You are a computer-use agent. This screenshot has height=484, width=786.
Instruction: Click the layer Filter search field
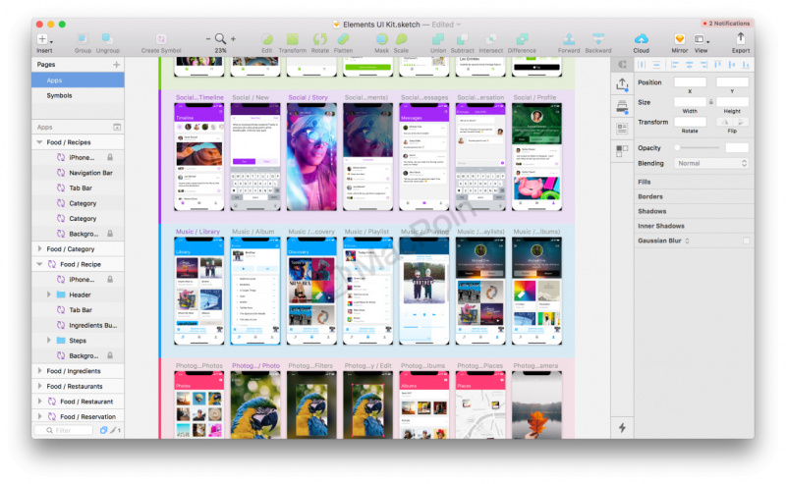(x=67, y=430)
